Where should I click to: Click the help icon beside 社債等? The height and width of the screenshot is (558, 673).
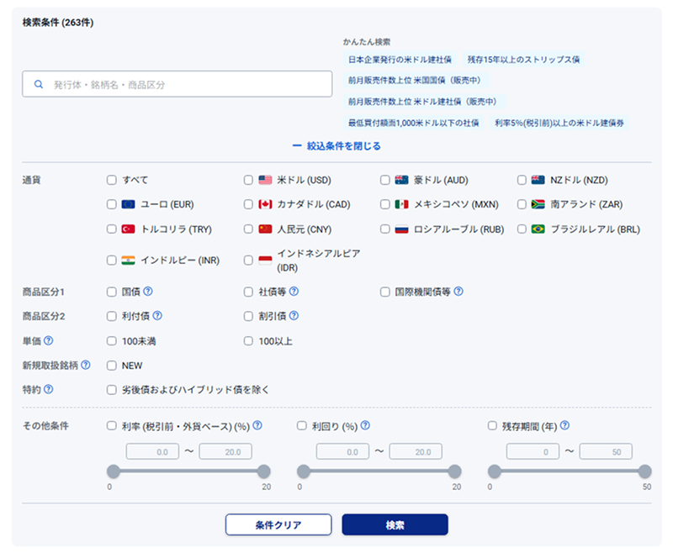294,292
